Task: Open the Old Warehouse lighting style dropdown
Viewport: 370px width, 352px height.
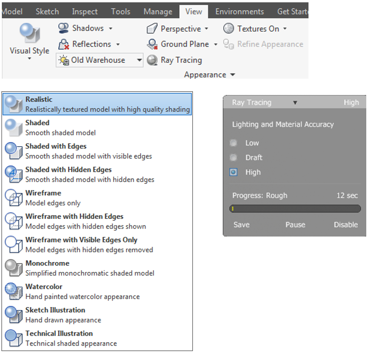Action: (139, 60)
